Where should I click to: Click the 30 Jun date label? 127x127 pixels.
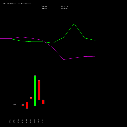point(38,121)
